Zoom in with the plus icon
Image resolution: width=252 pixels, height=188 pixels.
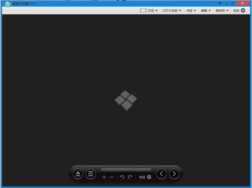pyautogui.click(x=104, y=177)
